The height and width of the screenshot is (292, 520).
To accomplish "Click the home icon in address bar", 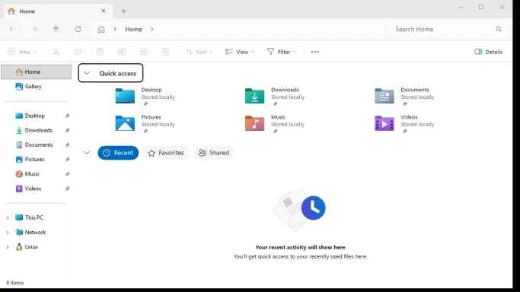I will 101,30.
